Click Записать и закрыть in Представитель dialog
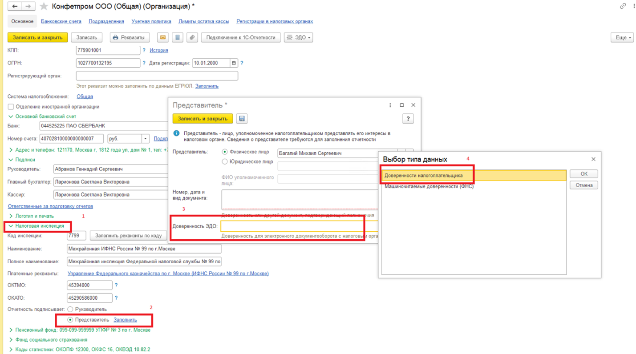 203,119
